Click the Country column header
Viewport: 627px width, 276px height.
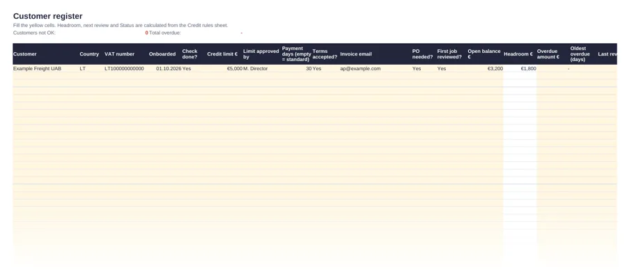(89, 54)
